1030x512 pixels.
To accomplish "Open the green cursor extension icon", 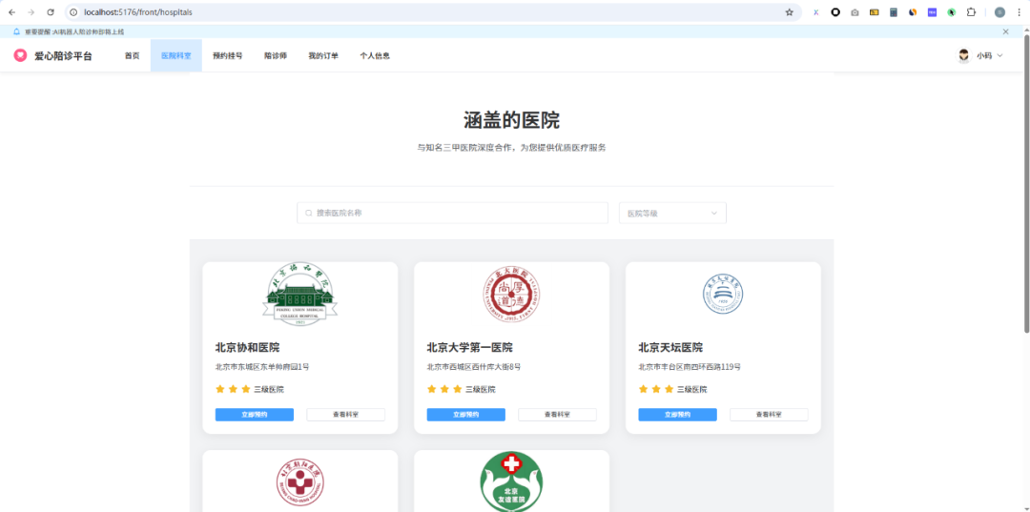I will 951,12.
